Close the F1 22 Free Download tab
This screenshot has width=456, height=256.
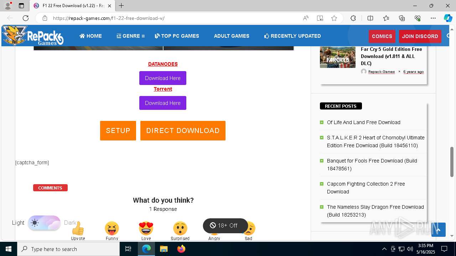[x=109, y=6]
